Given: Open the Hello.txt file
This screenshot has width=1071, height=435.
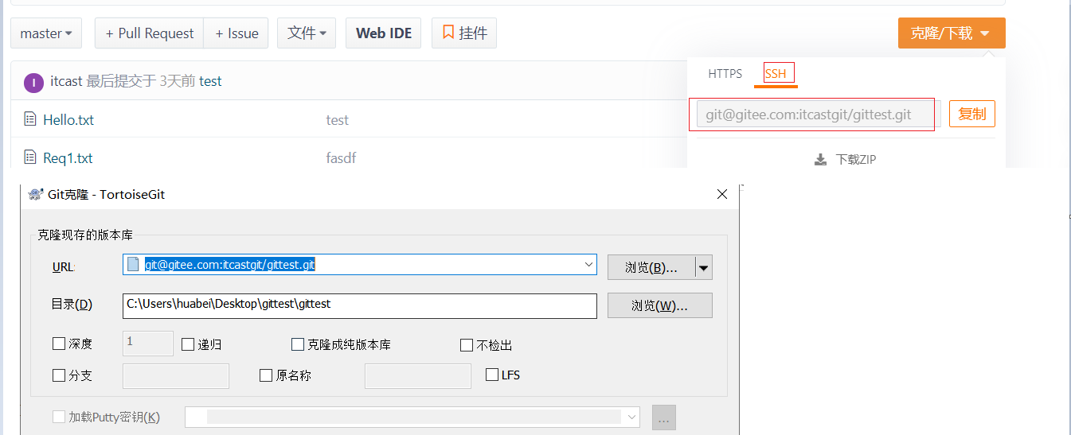Looking at the screenshot, I should point(68,120).
